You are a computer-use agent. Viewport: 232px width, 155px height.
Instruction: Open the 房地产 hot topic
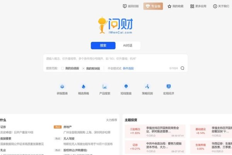point(68,127)
